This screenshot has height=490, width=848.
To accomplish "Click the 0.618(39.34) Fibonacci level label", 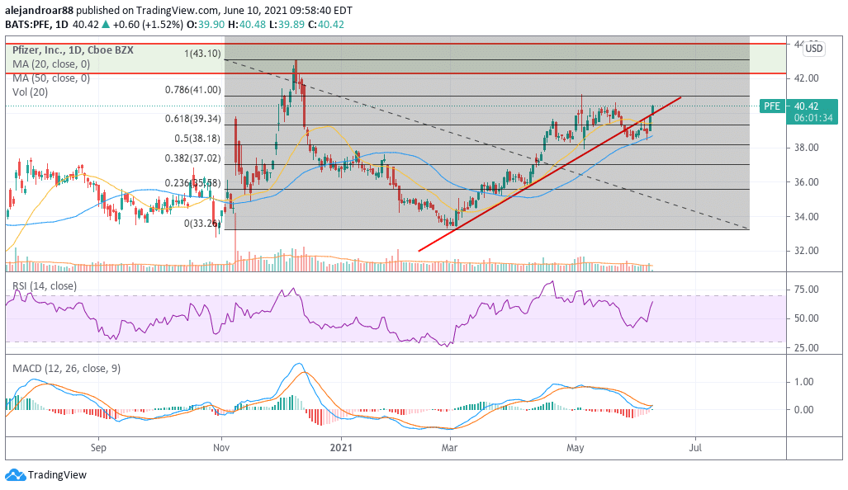I will coord(193,119).
